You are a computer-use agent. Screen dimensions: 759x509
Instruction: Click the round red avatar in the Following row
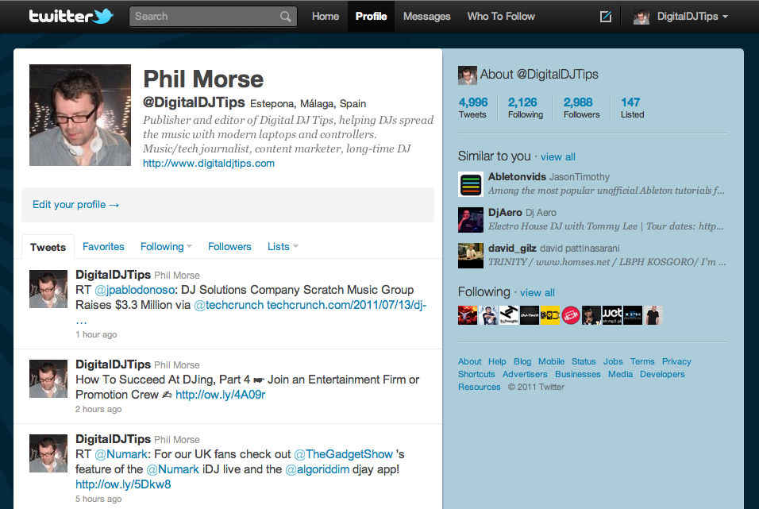[571, 315]
